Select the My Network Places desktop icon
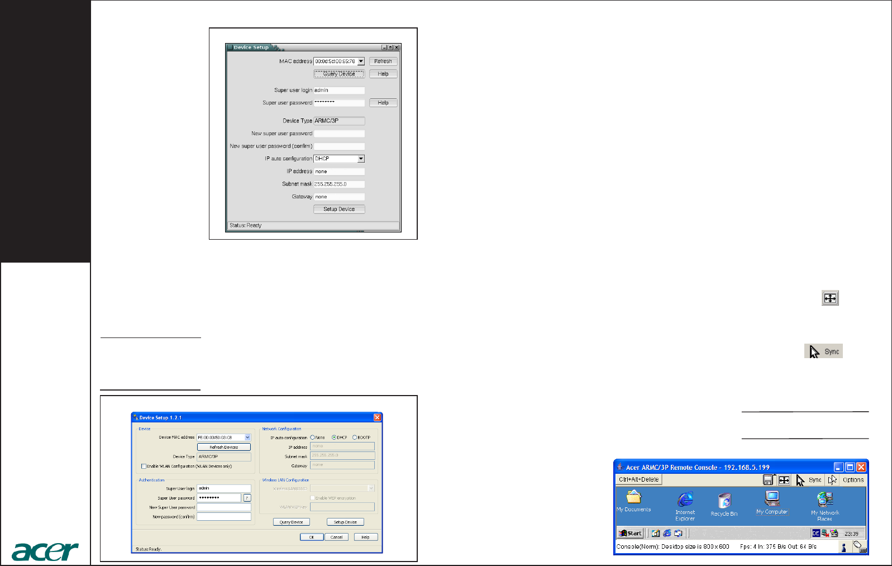The height and width of the screenshot is (566, 892). click(825, 507)
